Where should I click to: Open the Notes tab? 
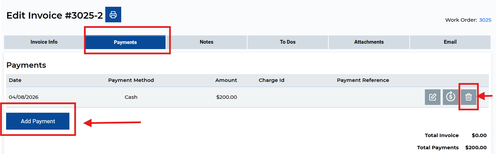point(207,42)
